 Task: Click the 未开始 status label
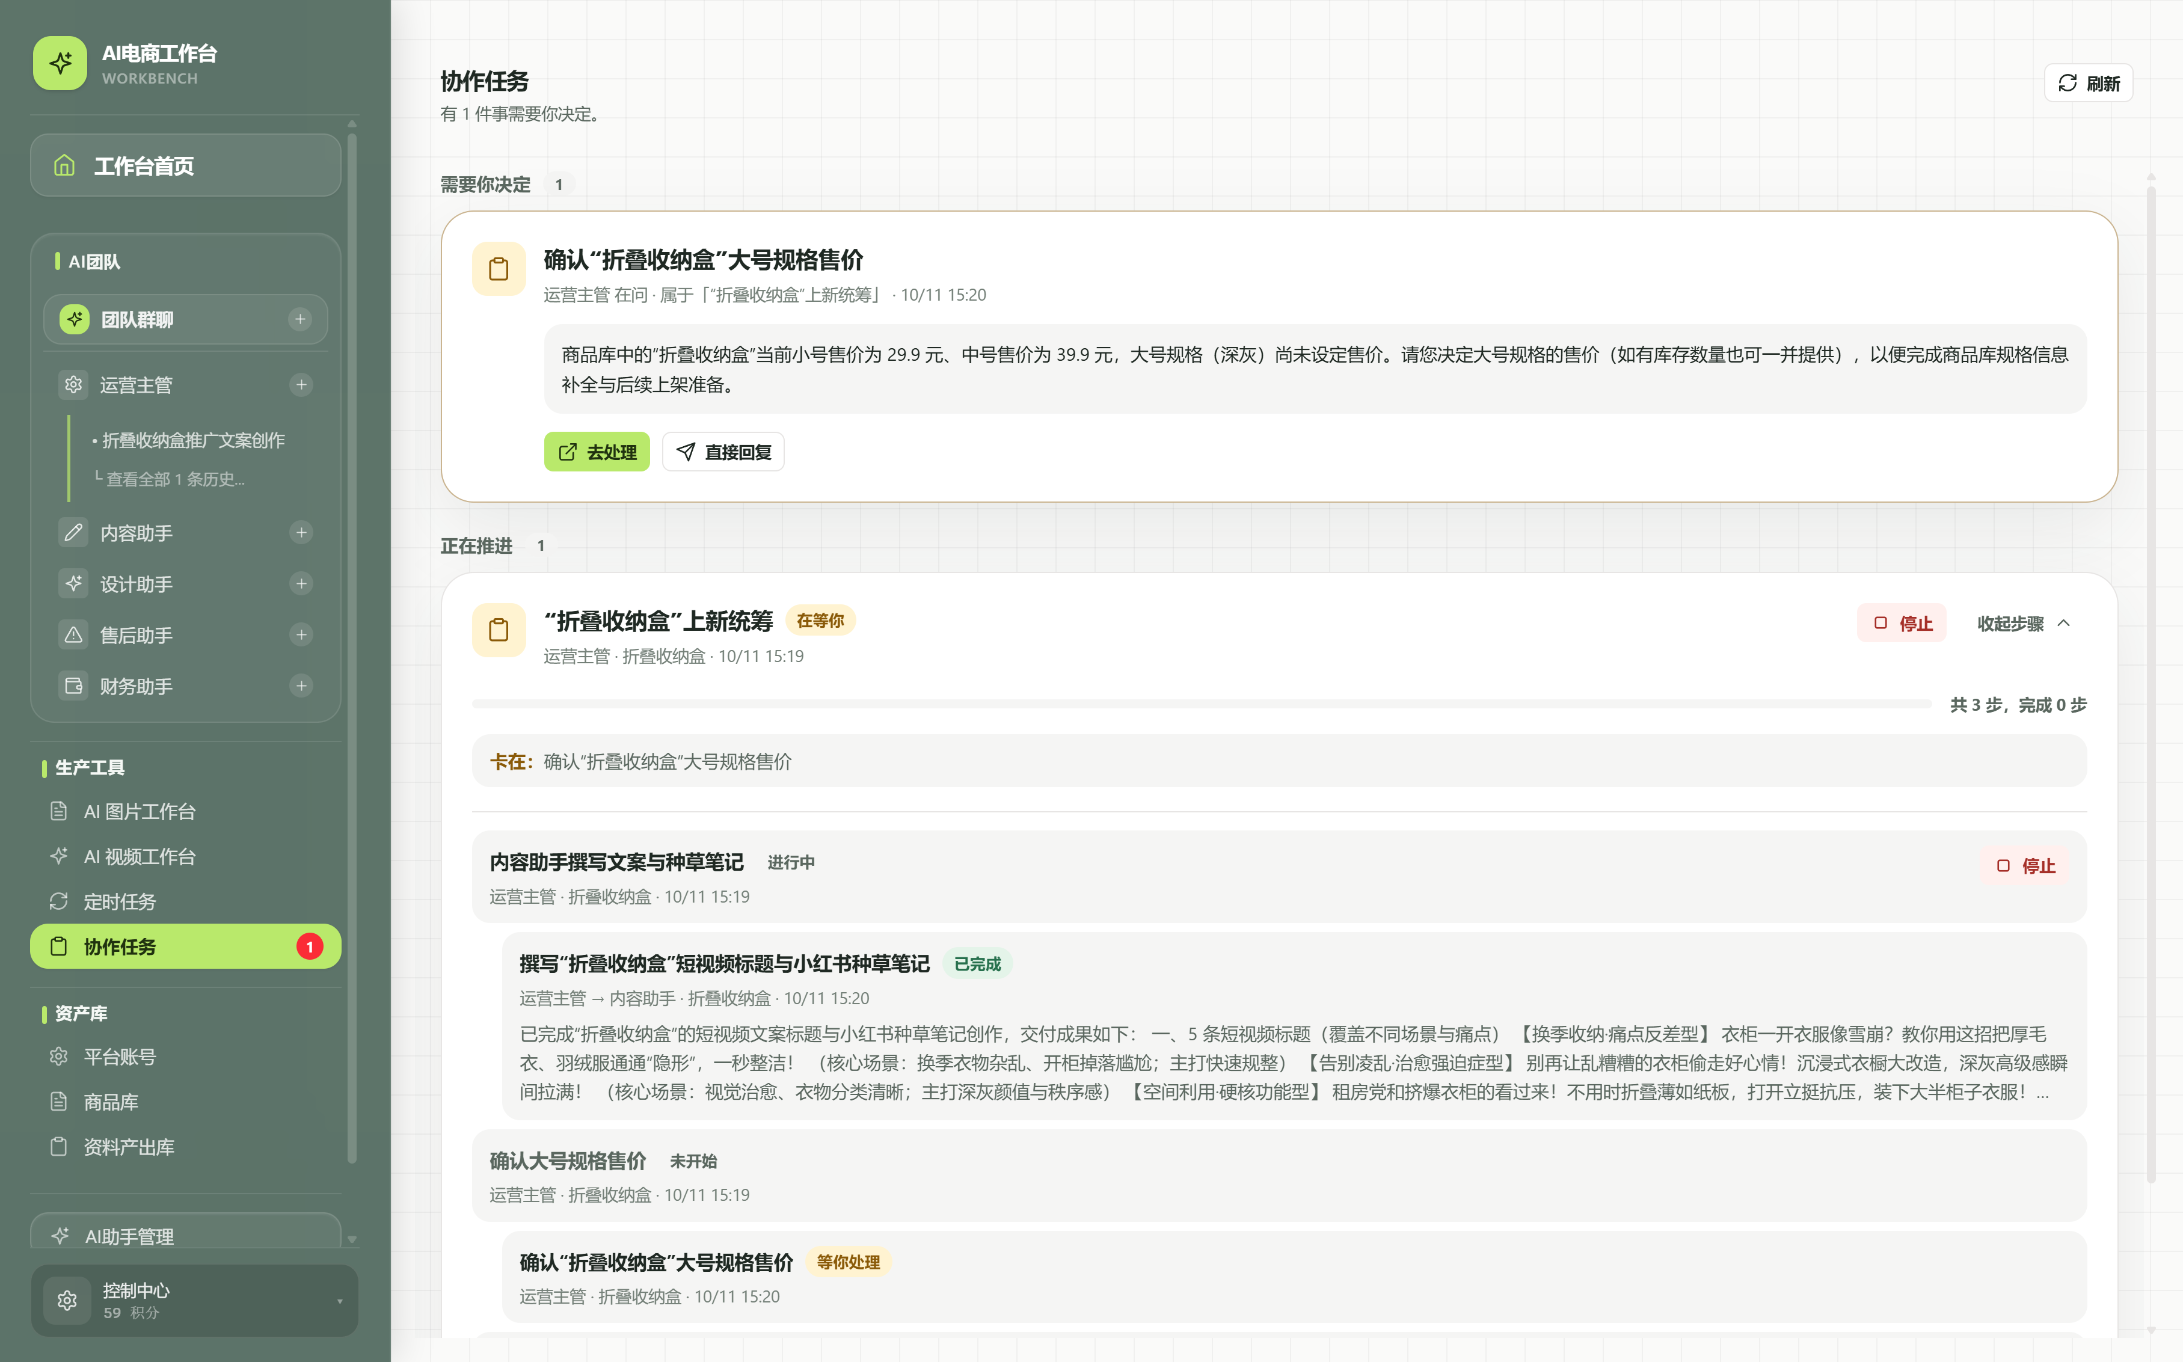pyautogui.click(x=693, y=1161)
